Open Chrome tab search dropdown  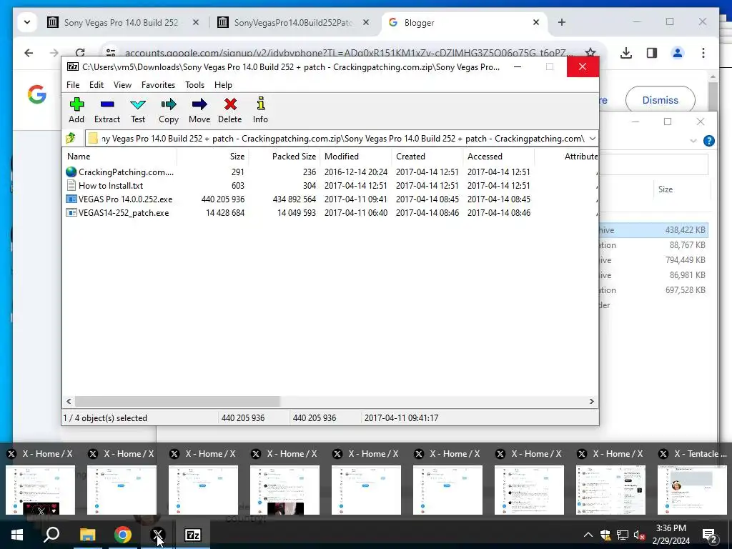tap(27, 22)
